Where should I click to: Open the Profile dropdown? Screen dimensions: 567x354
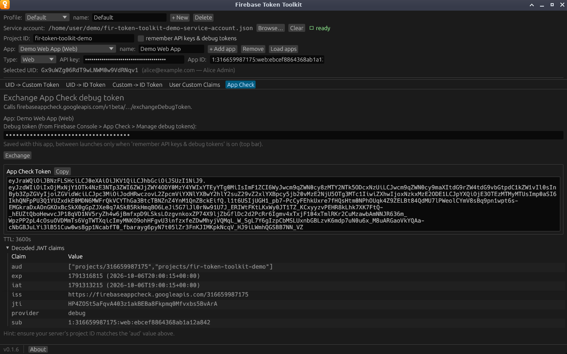click(47, 18)
